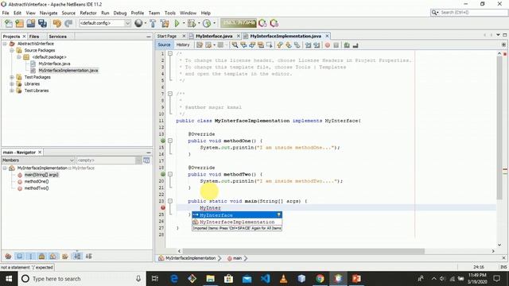509x286 pixels.
Task: Click the memory usage indicator bar
Action: tap(239, 23)
